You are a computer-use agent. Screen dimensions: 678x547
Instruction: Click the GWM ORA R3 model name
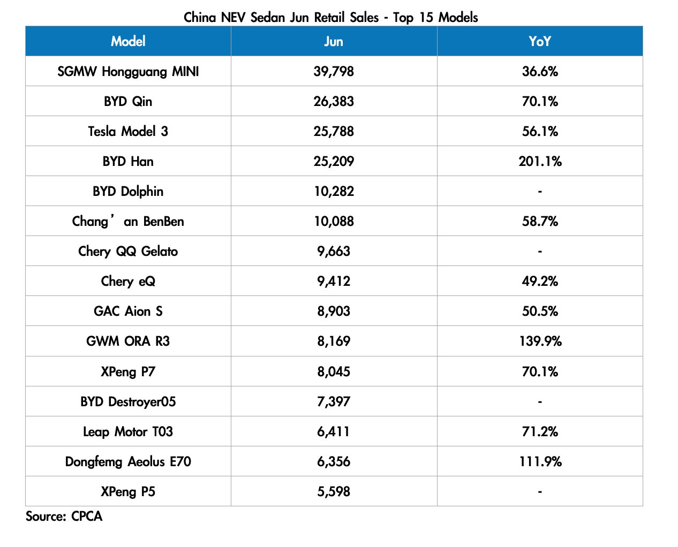128,341
